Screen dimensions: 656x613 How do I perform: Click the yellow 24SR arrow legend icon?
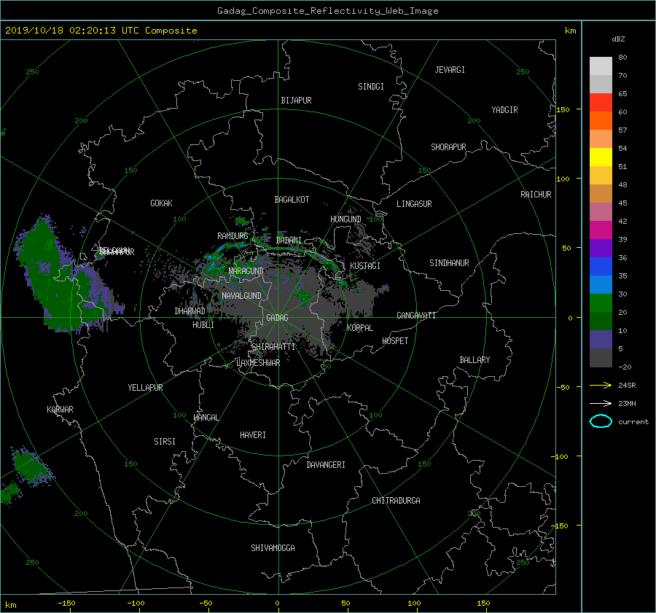(601, 385)
